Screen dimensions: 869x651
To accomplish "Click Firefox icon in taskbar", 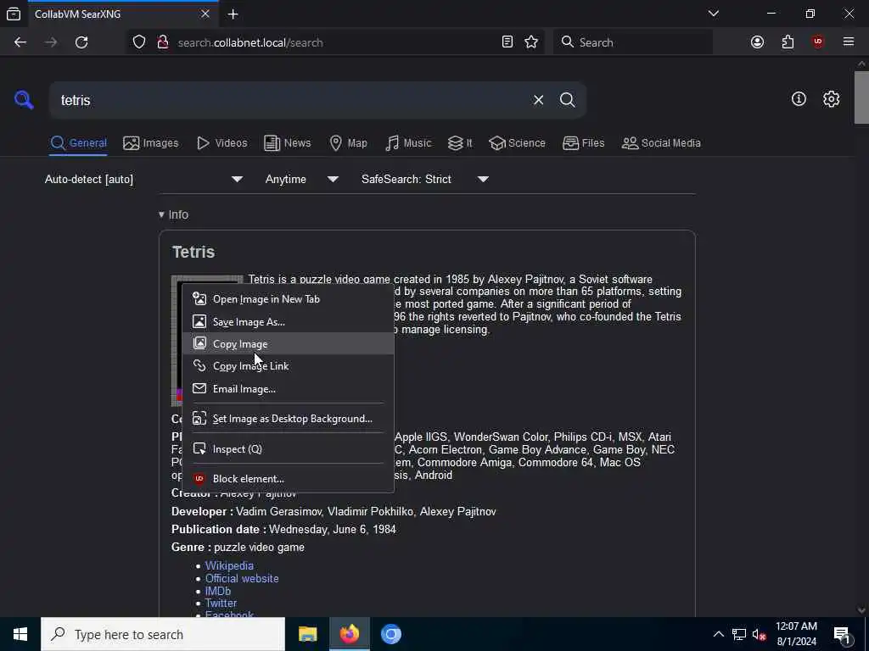I will point(349,634).
